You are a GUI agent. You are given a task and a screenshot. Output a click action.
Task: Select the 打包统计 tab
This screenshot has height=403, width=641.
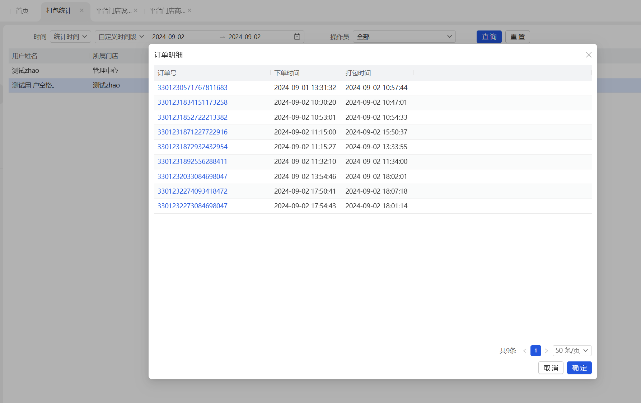tap(59, 11)
